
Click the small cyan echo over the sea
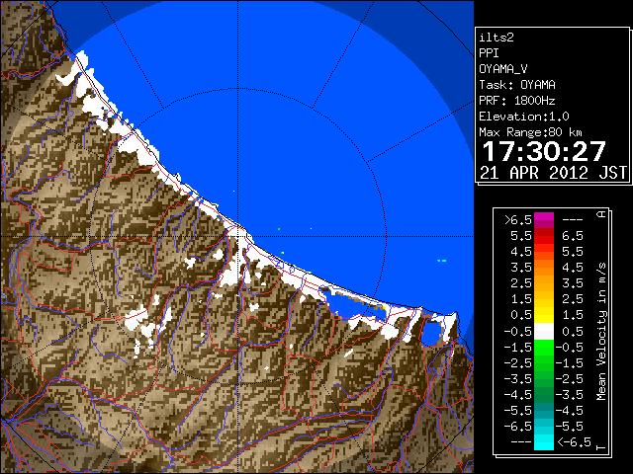click(442, 261)
